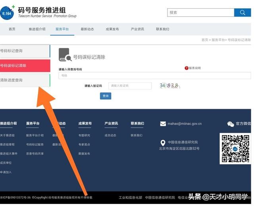Open footer link 专家观点
Viewport: 254px width, 206px height.
pyautogui.click(x=84, y=144)
